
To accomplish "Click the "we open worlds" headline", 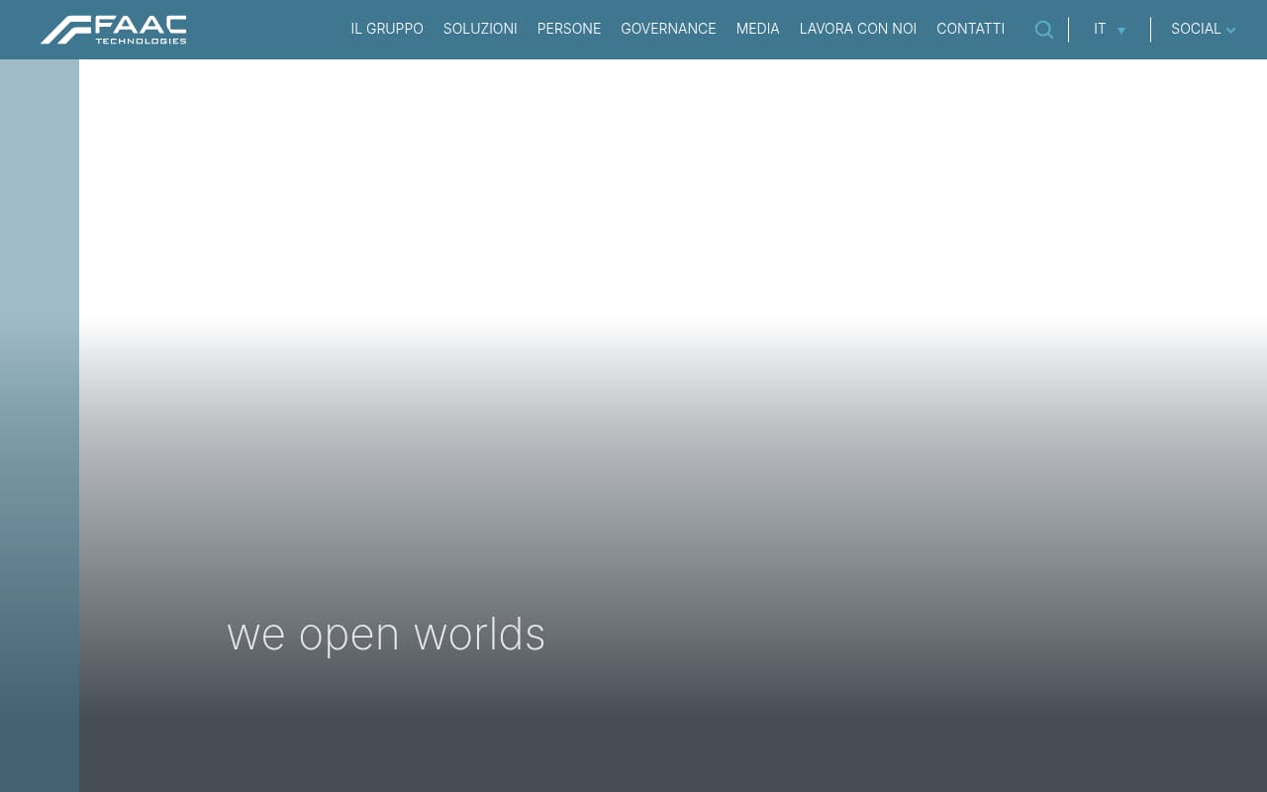I will (x=386, y=635).
